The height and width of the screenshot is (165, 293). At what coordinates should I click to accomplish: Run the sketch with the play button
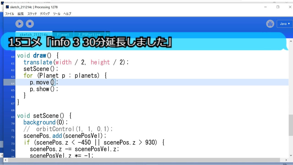point(20,24)
